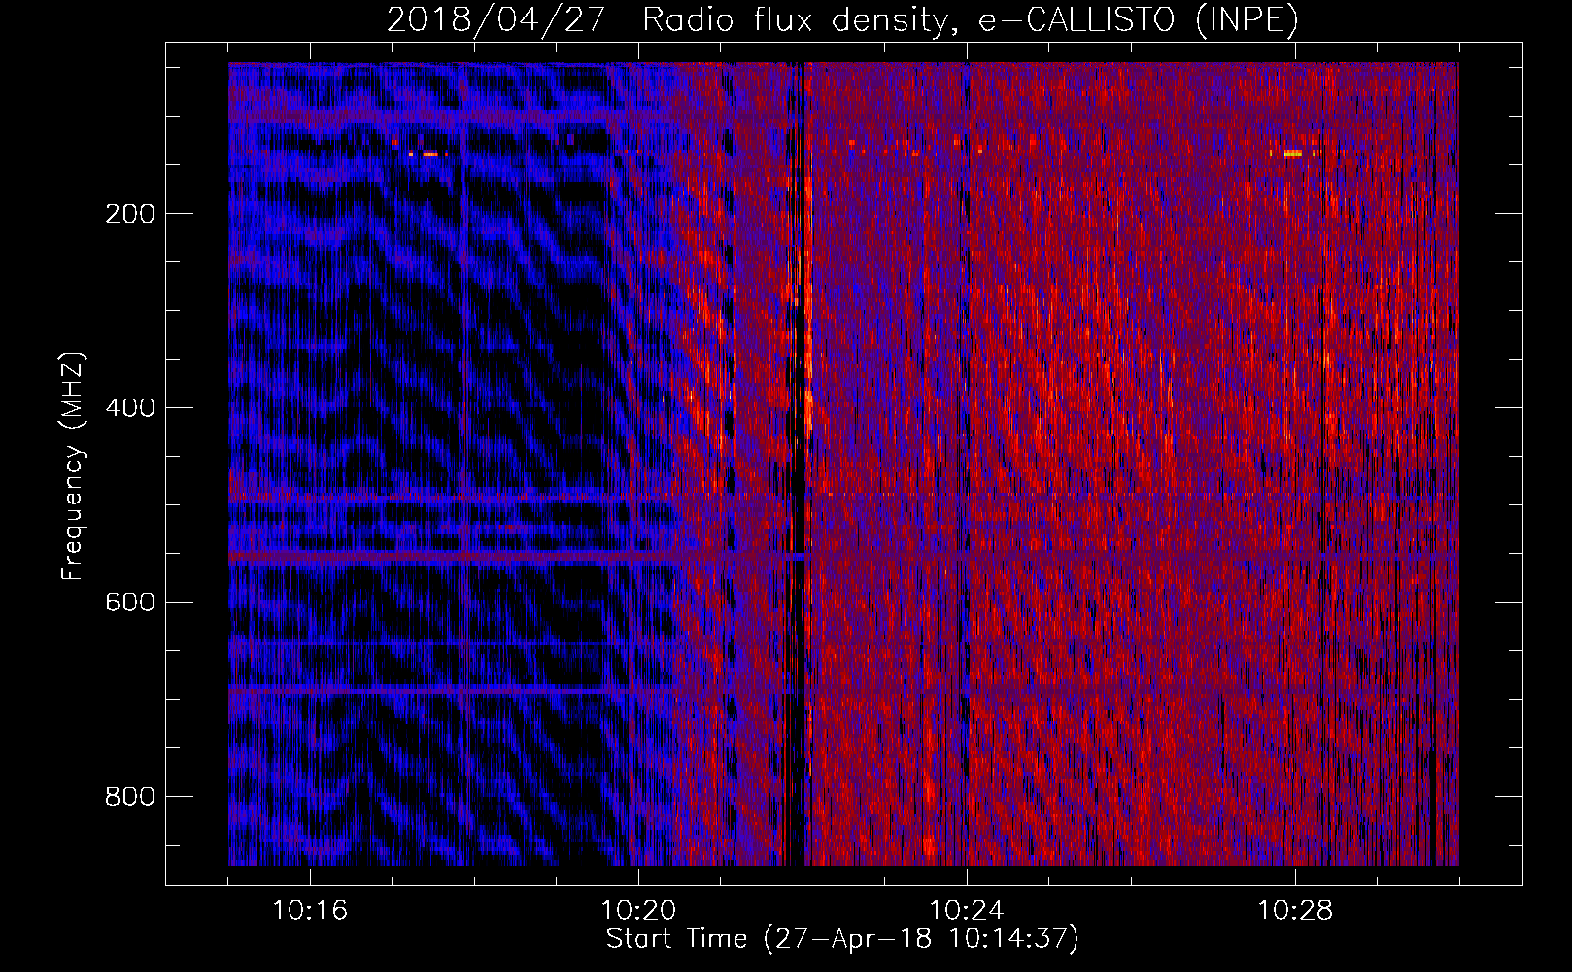
Task: Click the 'Start Time (27-Apr-18 10:14:37)' axis label
Action: [x=842, y=939]
